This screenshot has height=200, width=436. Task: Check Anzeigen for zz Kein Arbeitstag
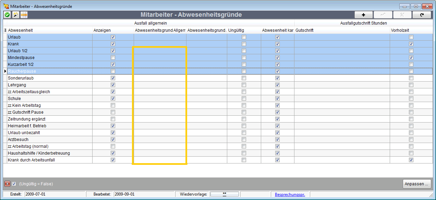click(x=113, y=105)
